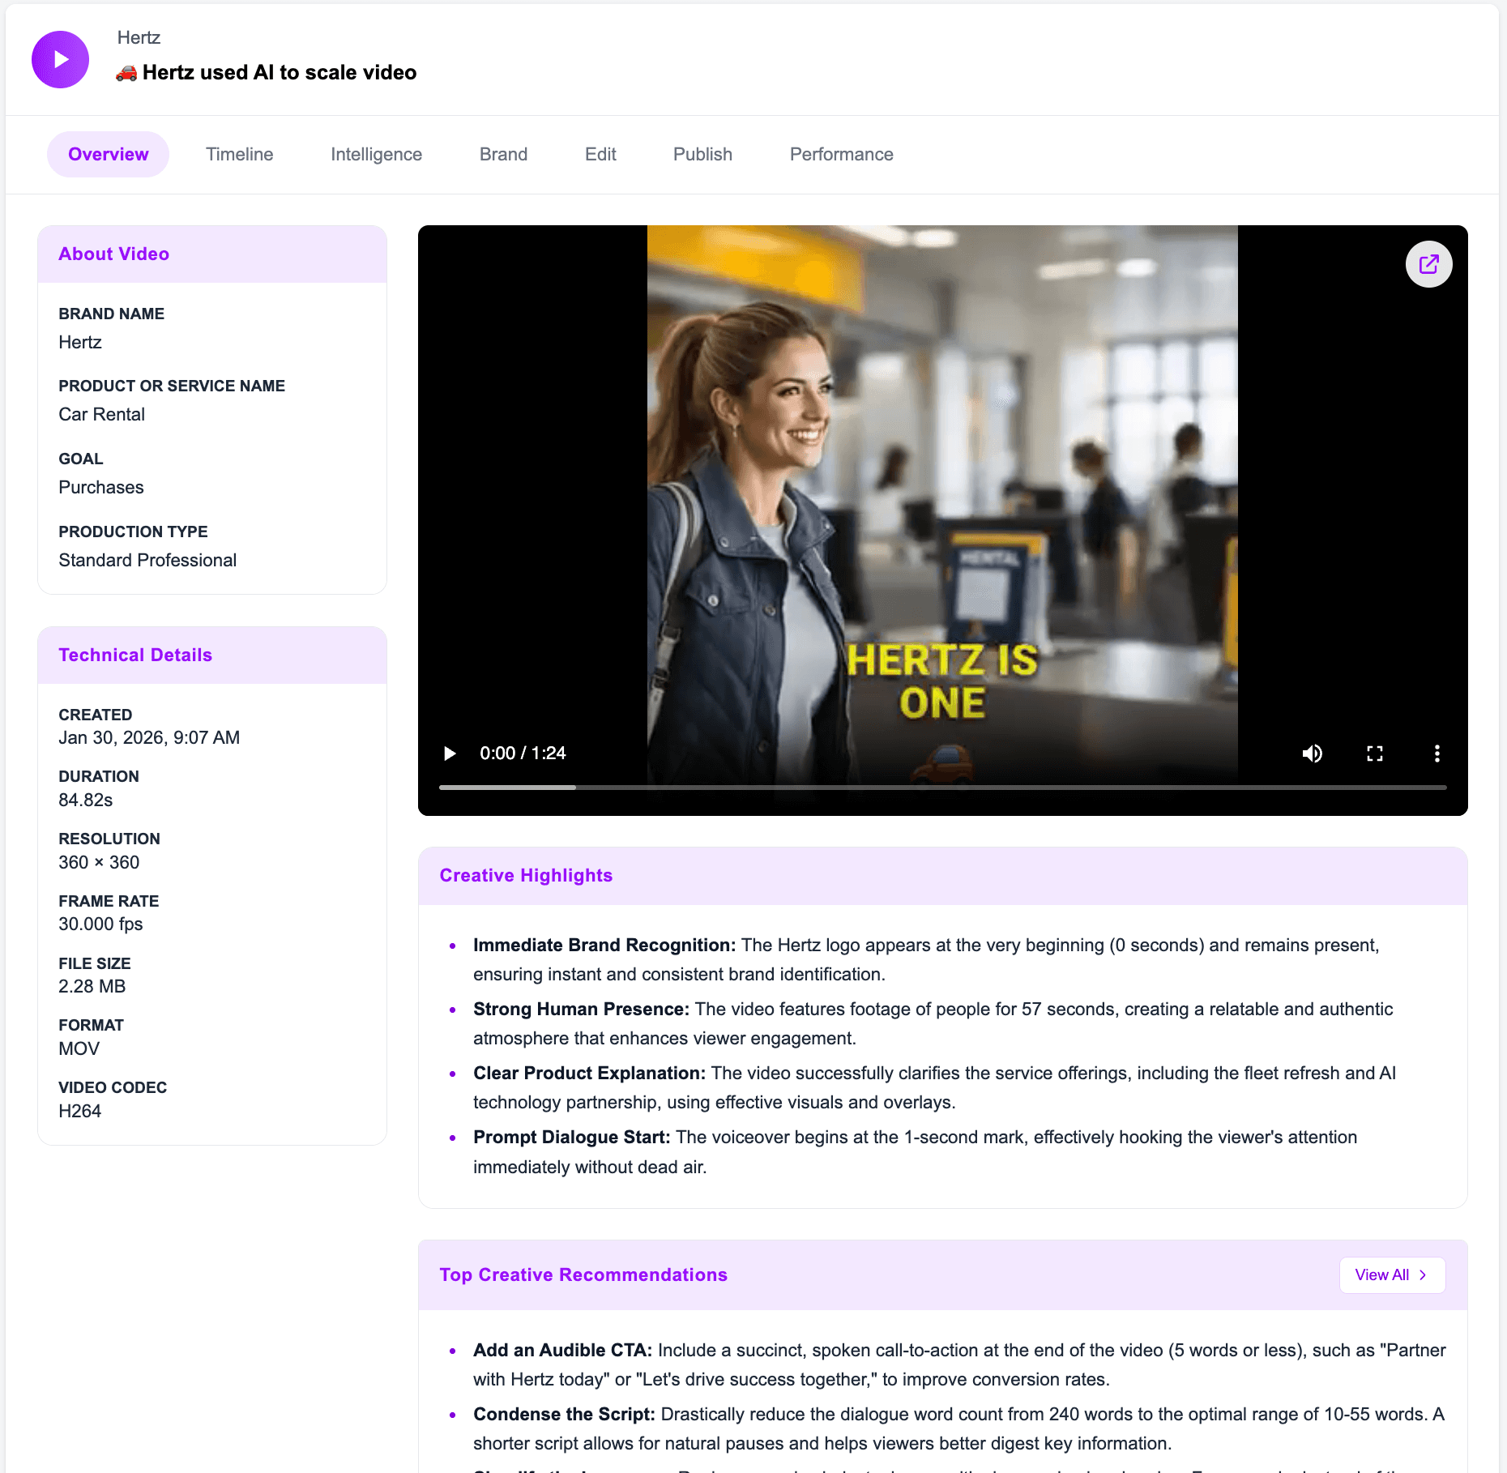Click the chevron arrow in View All

click(x=1423, y=1274)
